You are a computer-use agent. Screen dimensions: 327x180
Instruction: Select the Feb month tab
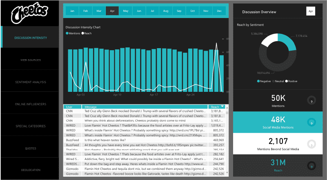pyautogui.click(x=85, y=11)
